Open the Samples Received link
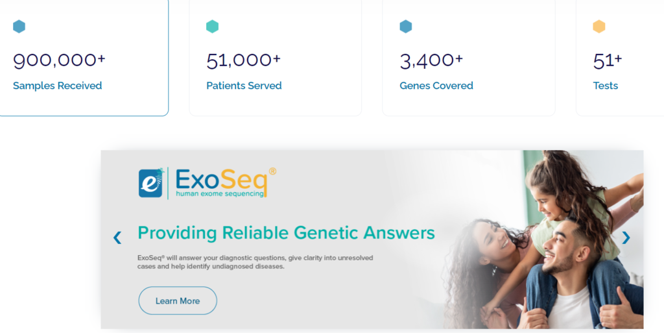Screen dimensions: 664x333 [57, 86]
